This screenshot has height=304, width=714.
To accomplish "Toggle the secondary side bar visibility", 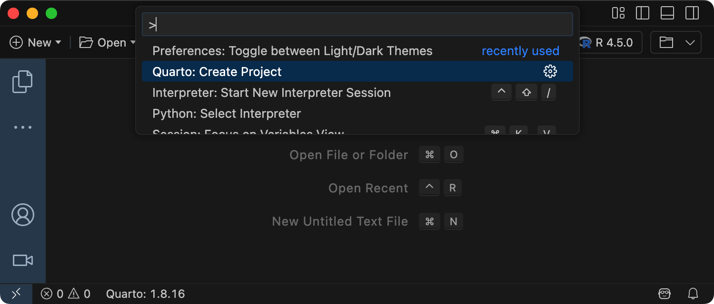I will (692, 13).
